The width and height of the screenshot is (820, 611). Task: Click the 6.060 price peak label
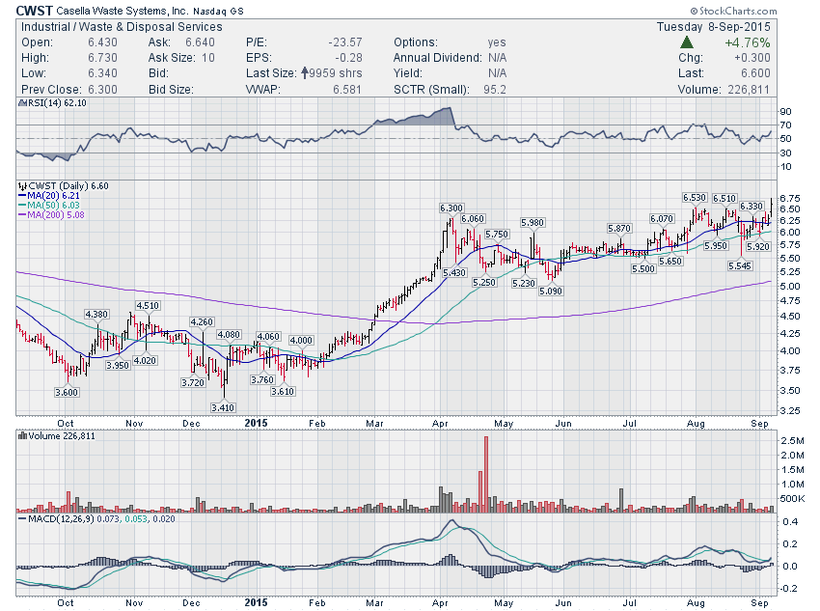click(473, 219)
